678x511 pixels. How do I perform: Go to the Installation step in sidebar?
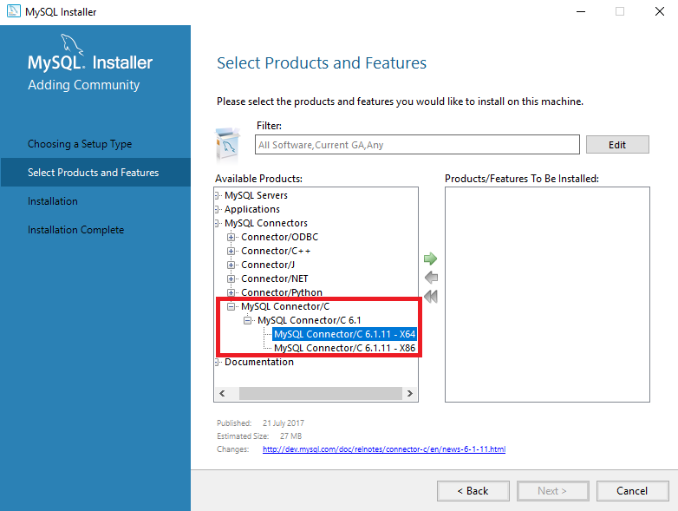(53, 201)
